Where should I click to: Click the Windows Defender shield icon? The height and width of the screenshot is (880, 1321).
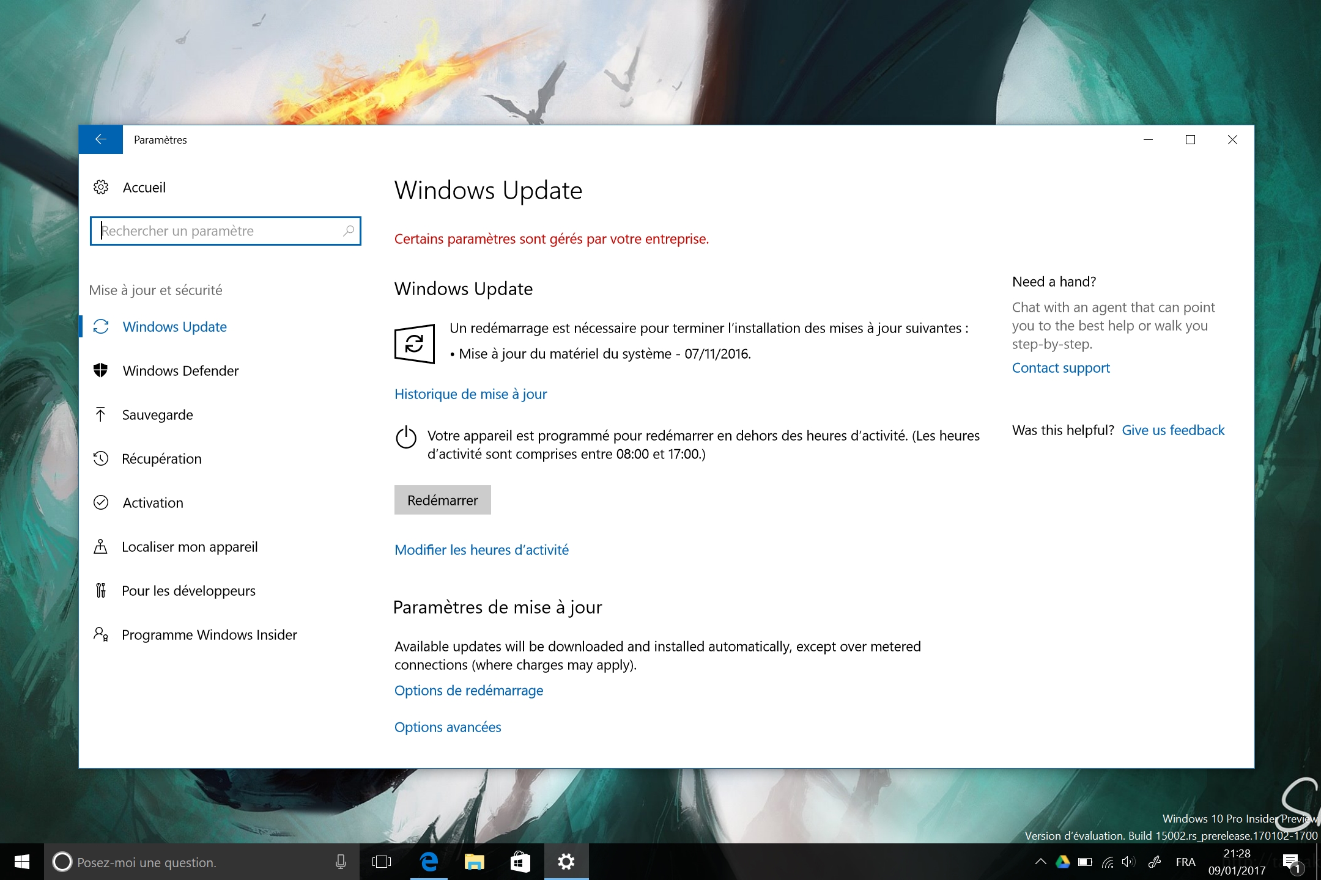[101, 370]
